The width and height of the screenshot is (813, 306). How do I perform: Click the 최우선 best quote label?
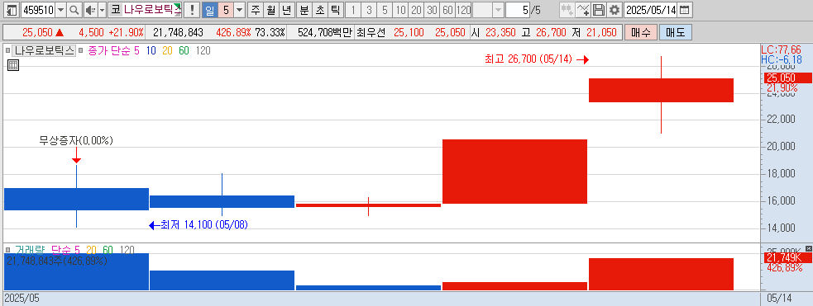click(371, 32)
